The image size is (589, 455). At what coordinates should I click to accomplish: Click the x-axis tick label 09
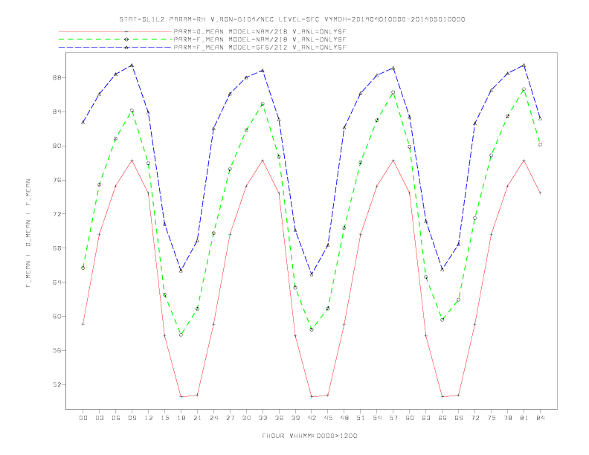(132, 418)
